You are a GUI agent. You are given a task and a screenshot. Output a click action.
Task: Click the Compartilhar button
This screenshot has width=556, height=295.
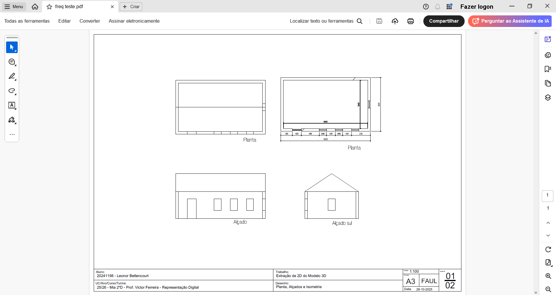pos(444,21)
